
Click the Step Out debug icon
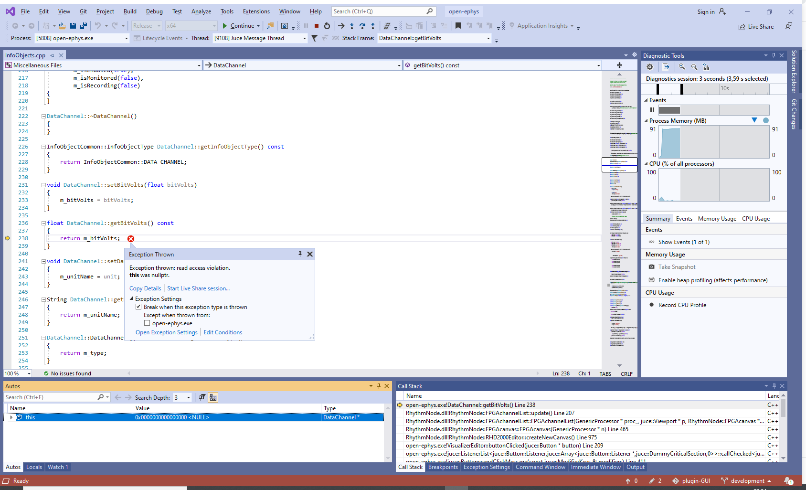click(373, 25)
